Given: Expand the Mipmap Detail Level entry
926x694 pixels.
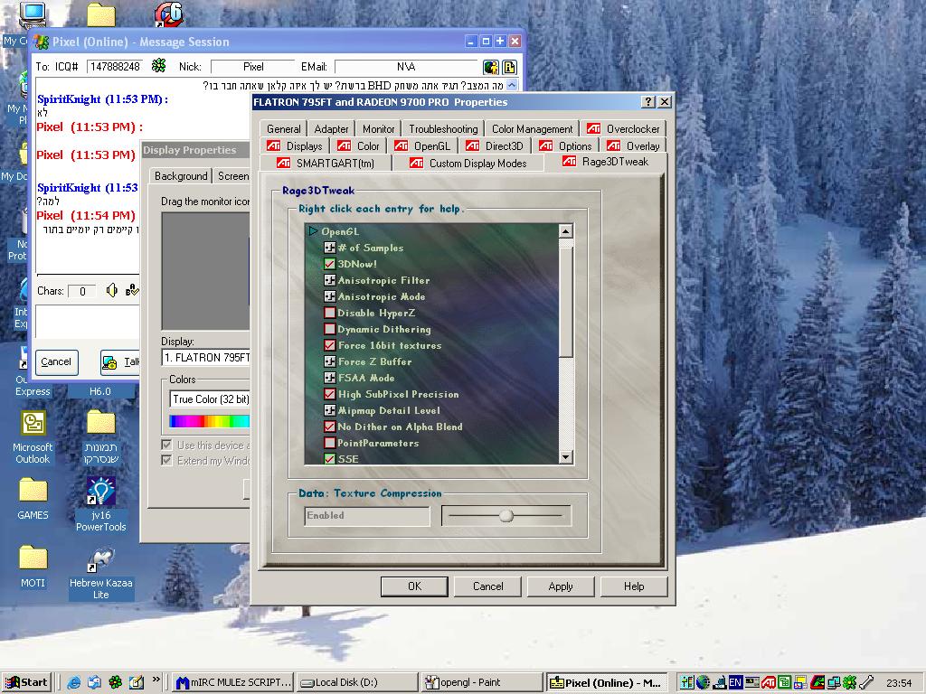Looking at the screenshot, I should 329,411.
